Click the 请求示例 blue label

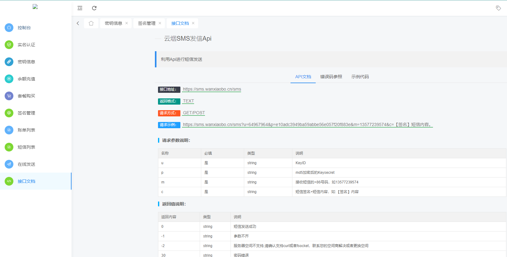pos(169,125)
